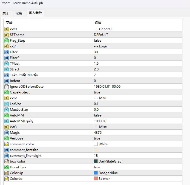Click the integer icon next to Filter2
The height and width of the screenshot is (185, 190).
pos(7,58)
